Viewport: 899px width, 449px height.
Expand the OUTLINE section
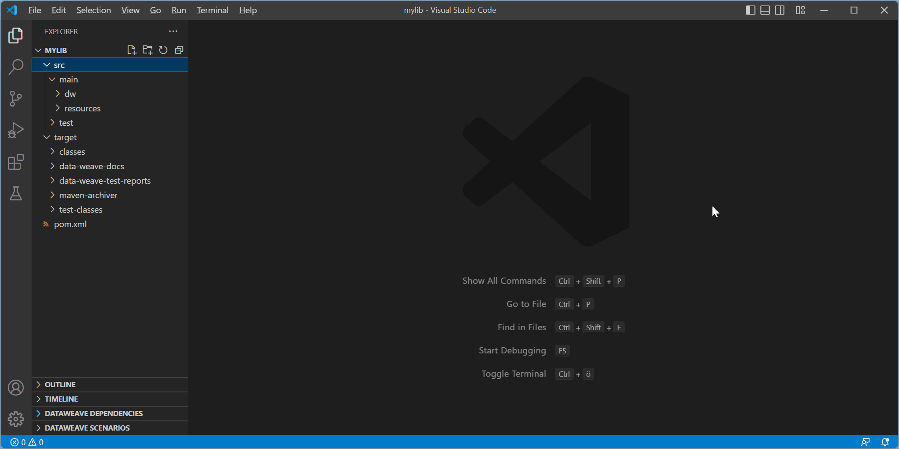point(110,385)
